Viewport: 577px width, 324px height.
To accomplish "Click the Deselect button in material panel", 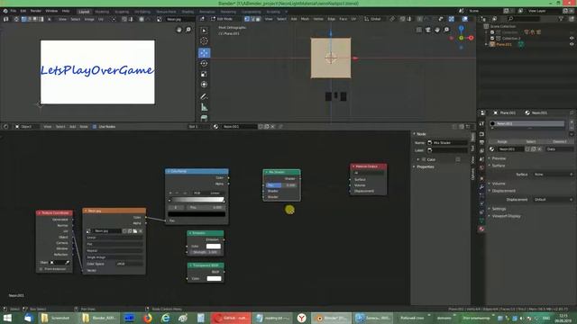I will (x=560, y=141).
